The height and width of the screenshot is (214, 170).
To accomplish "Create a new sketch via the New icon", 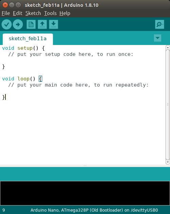I will 31,25.
